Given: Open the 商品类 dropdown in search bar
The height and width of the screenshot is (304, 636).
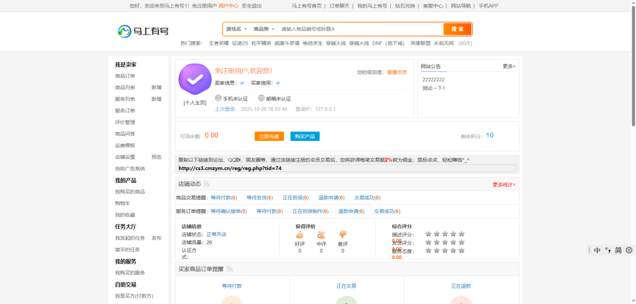Looking at the screenshot, I should [x=264, y=29].
